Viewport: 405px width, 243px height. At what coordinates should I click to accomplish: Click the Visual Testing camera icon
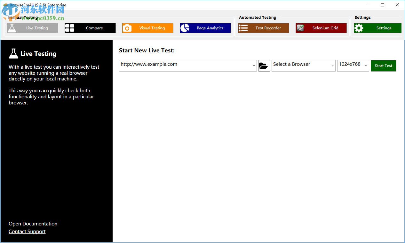127,28
